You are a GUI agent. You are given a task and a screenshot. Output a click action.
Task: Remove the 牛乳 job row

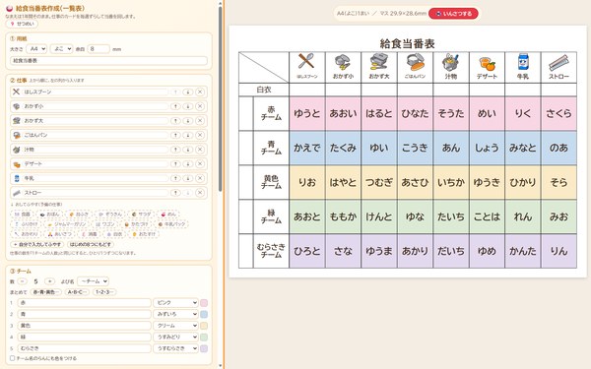click(200, 178)
